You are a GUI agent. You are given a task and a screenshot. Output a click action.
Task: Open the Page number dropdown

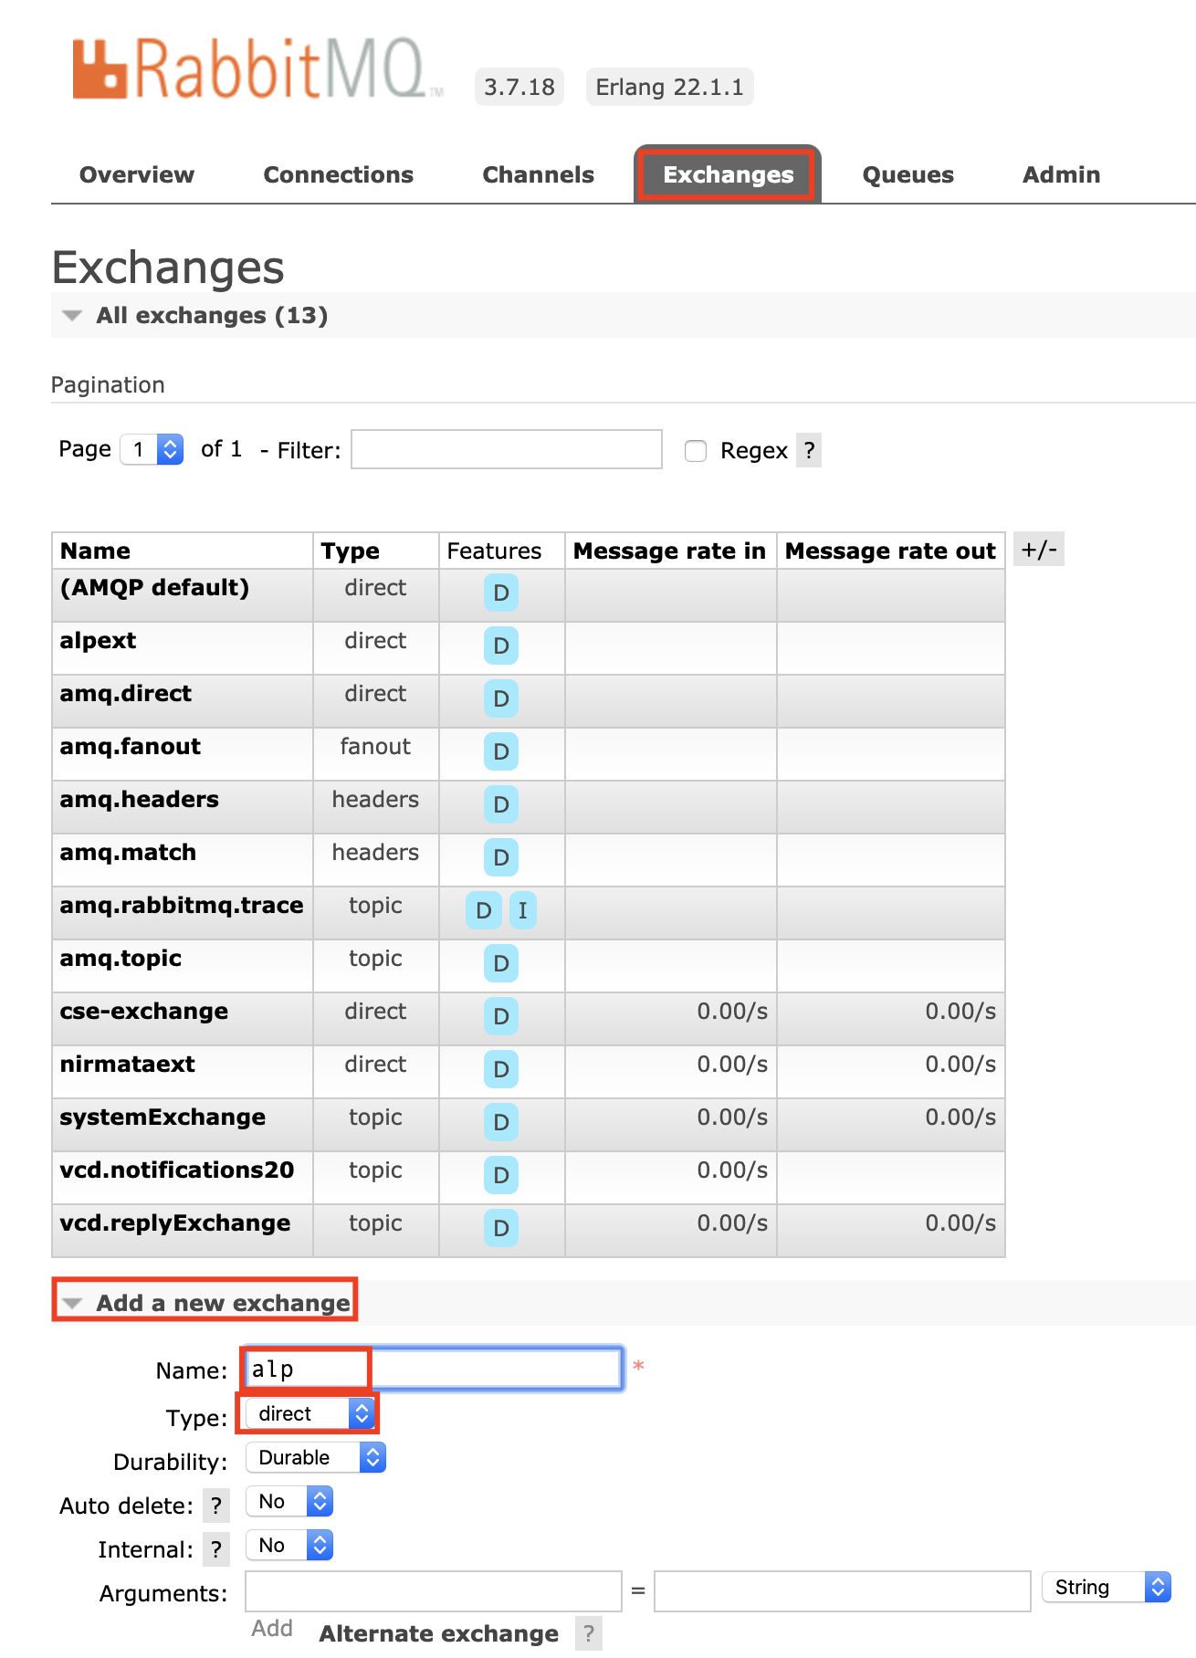[152, 449]
